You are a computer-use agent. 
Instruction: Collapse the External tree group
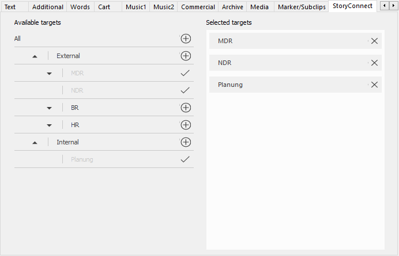[x=35, y=56]
